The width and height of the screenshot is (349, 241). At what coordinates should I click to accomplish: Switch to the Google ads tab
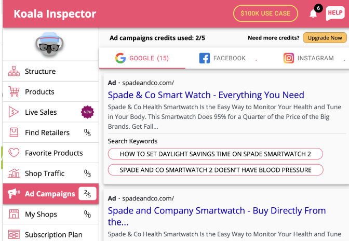pyautogui.click(x=142, y=58)
